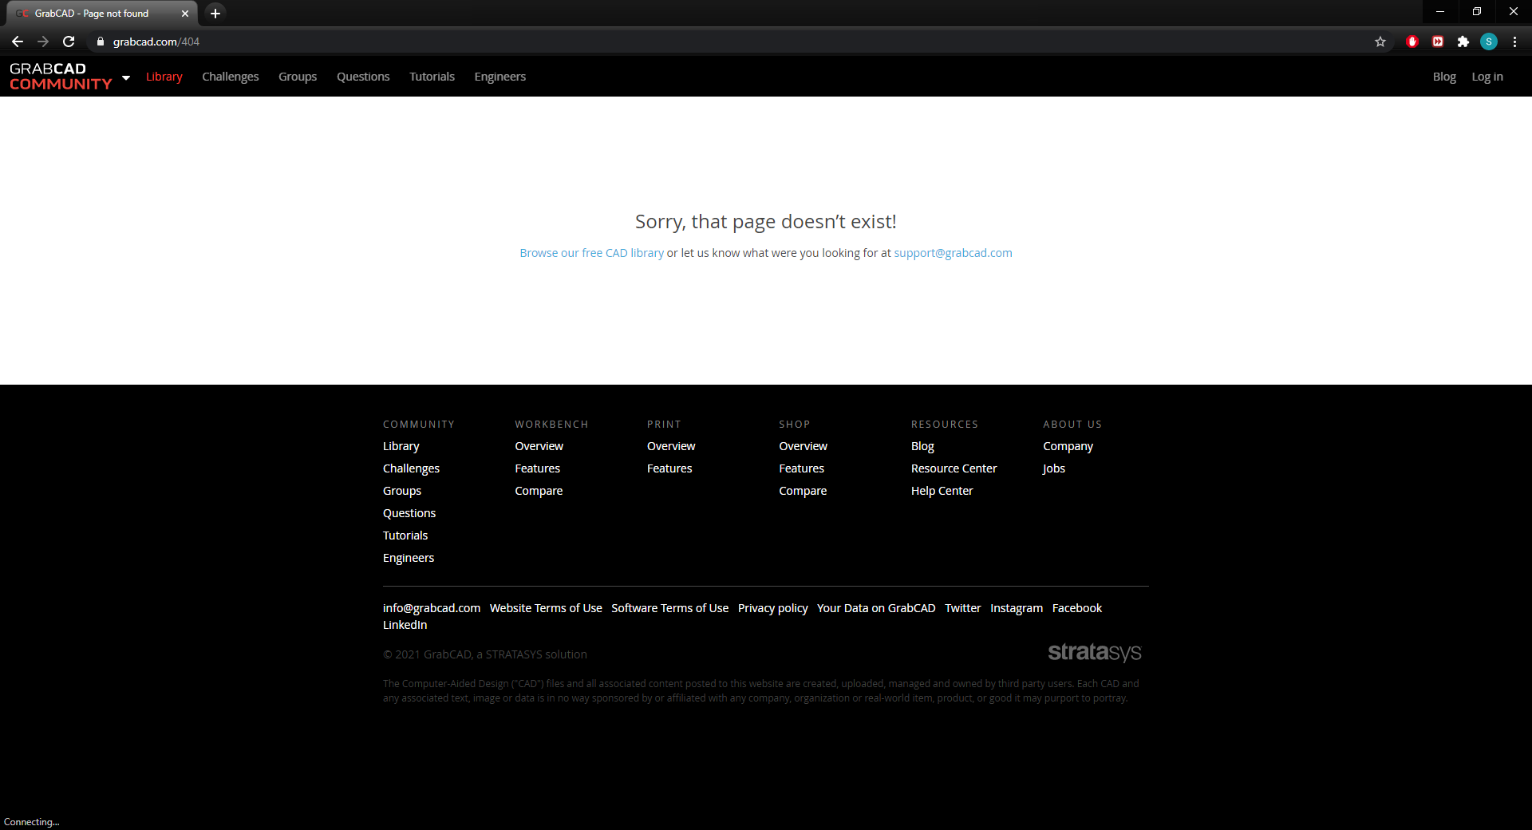
Task: Minimize the browser window
Action: click(1440, 12)
